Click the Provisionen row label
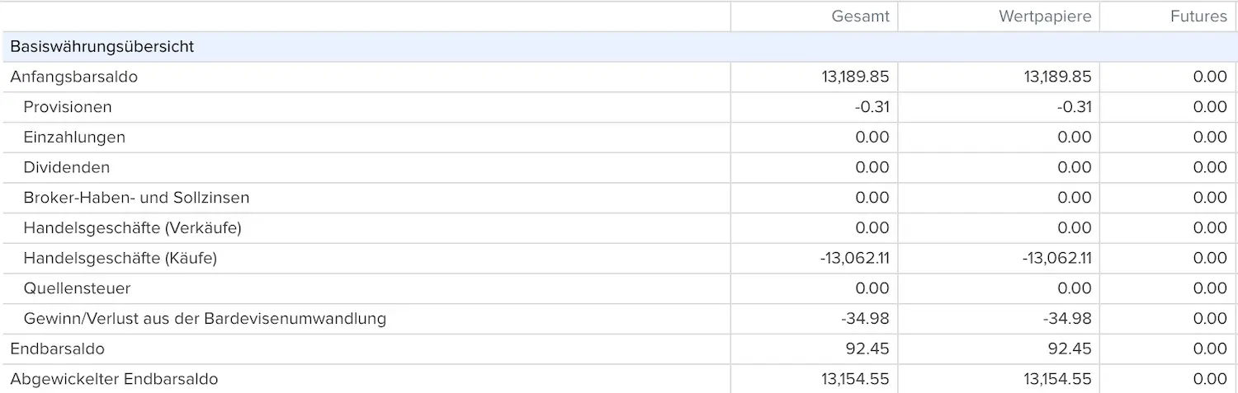The width and height of the screenshot is (1238, 393). [68, 107]
